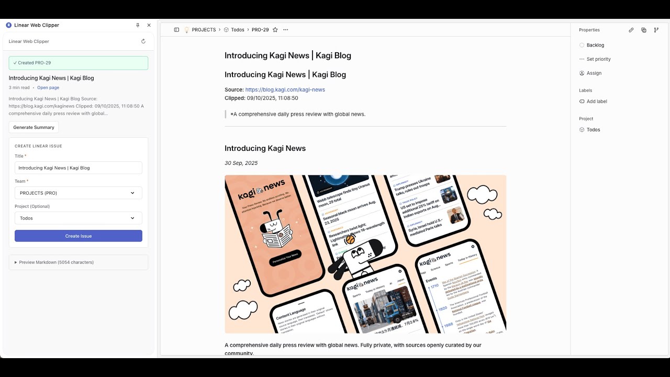Screen dimensions: 670x377
Task: Open the Team dropdown PROJECTS (PRO)
Action: [79, 193]
